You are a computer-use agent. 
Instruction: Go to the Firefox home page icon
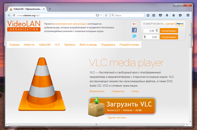[x=173, y=15]
